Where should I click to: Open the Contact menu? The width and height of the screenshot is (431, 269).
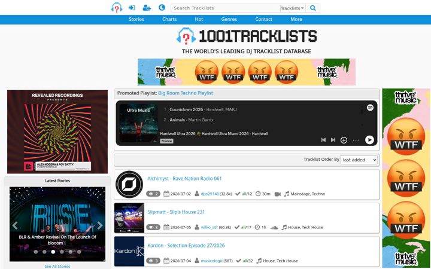(263, 19)
